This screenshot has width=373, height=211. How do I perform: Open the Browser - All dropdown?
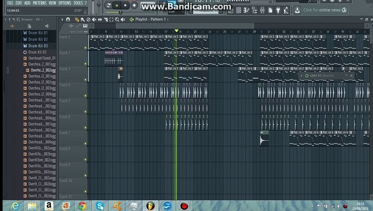(32, 19)
